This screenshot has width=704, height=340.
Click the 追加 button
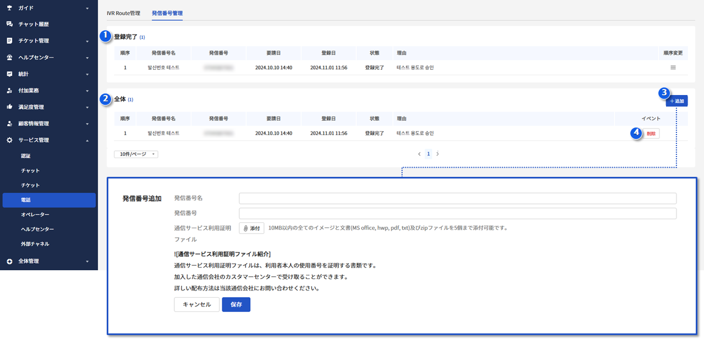pos(676,102)
